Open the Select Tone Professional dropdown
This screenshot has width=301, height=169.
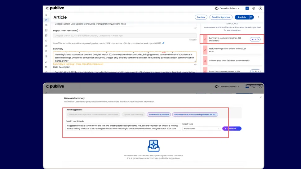point(201,128)
